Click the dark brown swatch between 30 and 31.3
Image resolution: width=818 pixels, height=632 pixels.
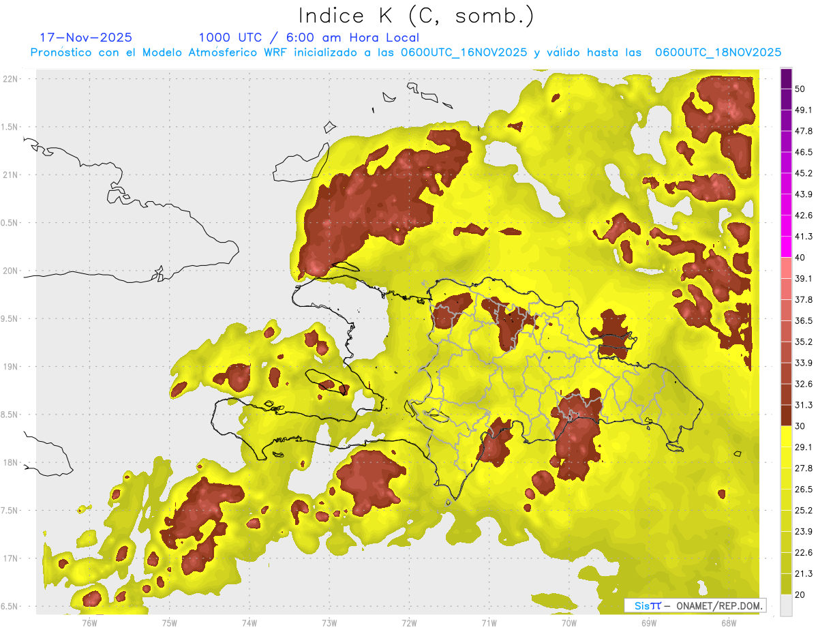[786, 415]
